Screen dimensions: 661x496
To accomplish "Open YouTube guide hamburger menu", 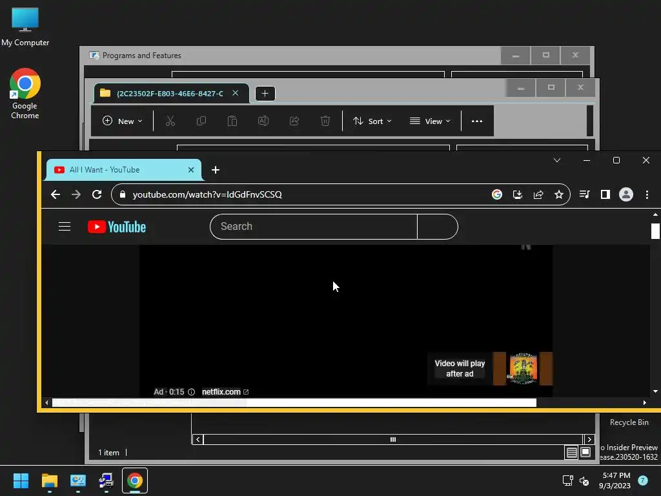I will point(64,227).
